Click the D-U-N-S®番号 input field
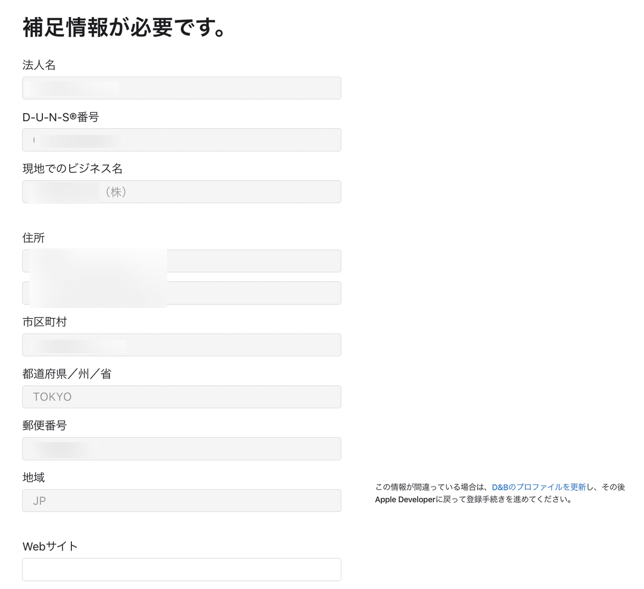The image size is (644, 589). coord(181,140)
